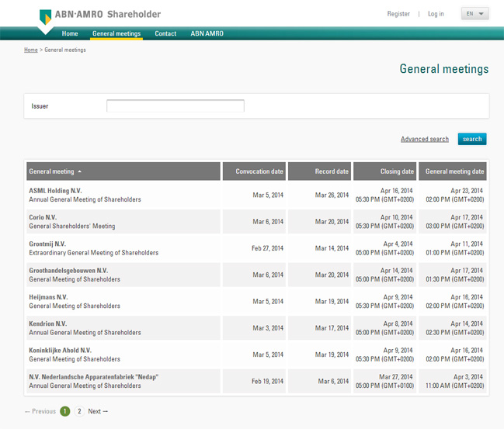Sort by Record date header
Viewport: 504px width, 429px height.
click(x=319, y=171)
